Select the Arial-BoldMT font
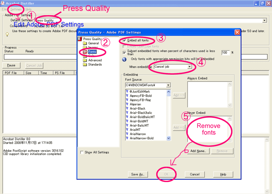This screenshot has width=272, height=194. coord(139,121)
